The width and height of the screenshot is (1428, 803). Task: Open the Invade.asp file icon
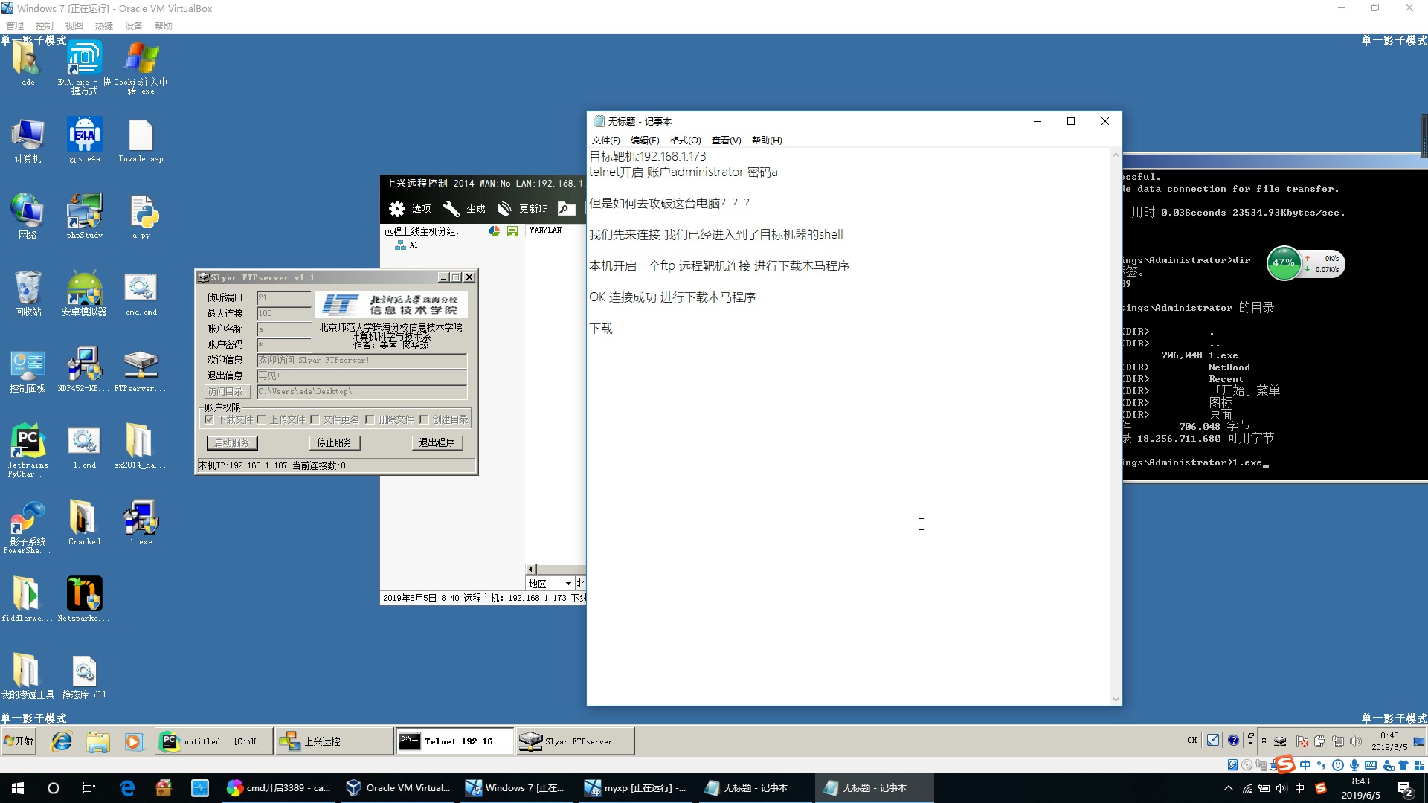[141, 140]
